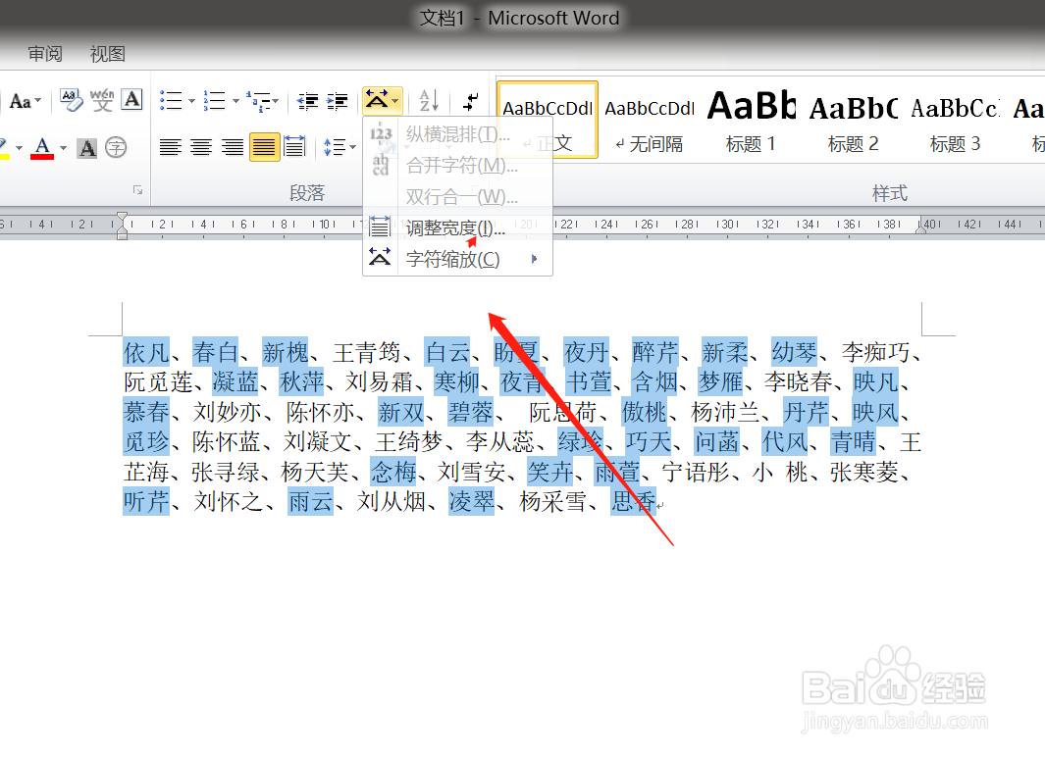Toggle Distributed alignment
This screenshot has height=757, width=1045.
click(x=294, y=147)
